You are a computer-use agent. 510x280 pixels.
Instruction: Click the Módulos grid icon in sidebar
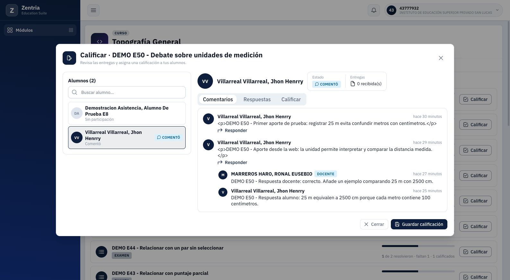[10, 30]
